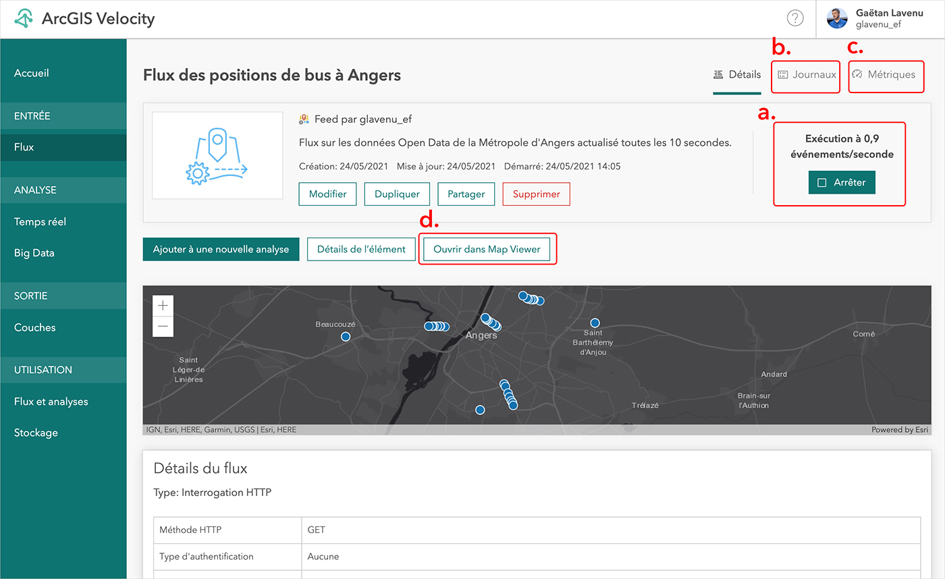Zoom in on the map
The image size is (945, 579).
(x=163, y=306)
